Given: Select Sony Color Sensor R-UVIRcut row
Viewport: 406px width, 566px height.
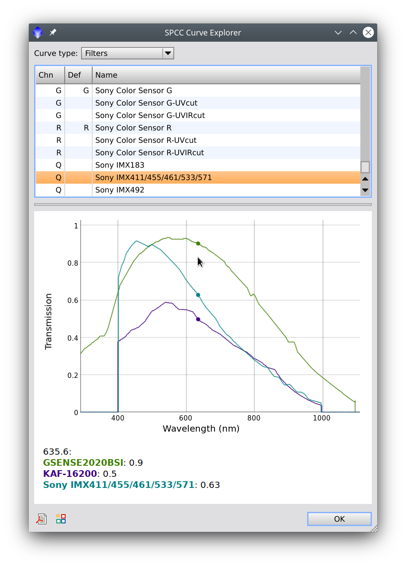Looking at the screenshot, I should (198, 153).
